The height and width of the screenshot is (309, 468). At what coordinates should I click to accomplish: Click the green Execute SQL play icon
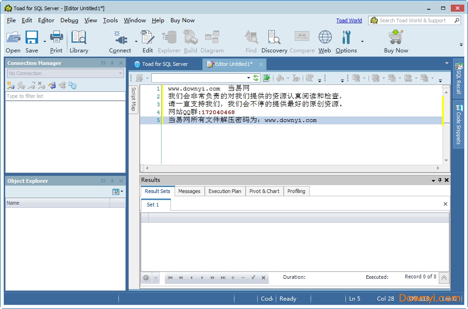(x=266, y=78)
